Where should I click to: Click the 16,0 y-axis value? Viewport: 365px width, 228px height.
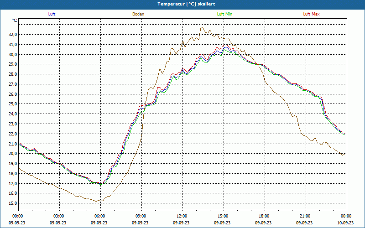pyautogui.click(x=12, y=193)
